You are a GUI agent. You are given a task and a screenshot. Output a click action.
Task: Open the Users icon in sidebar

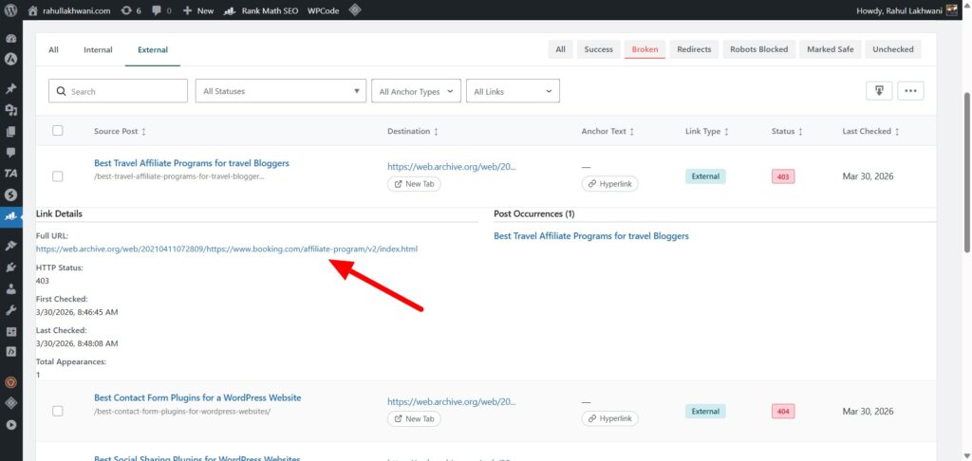[11, 288]
